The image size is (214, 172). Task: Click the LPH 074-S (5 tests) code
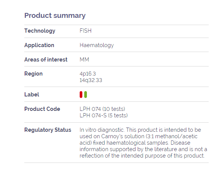point(104,115)
